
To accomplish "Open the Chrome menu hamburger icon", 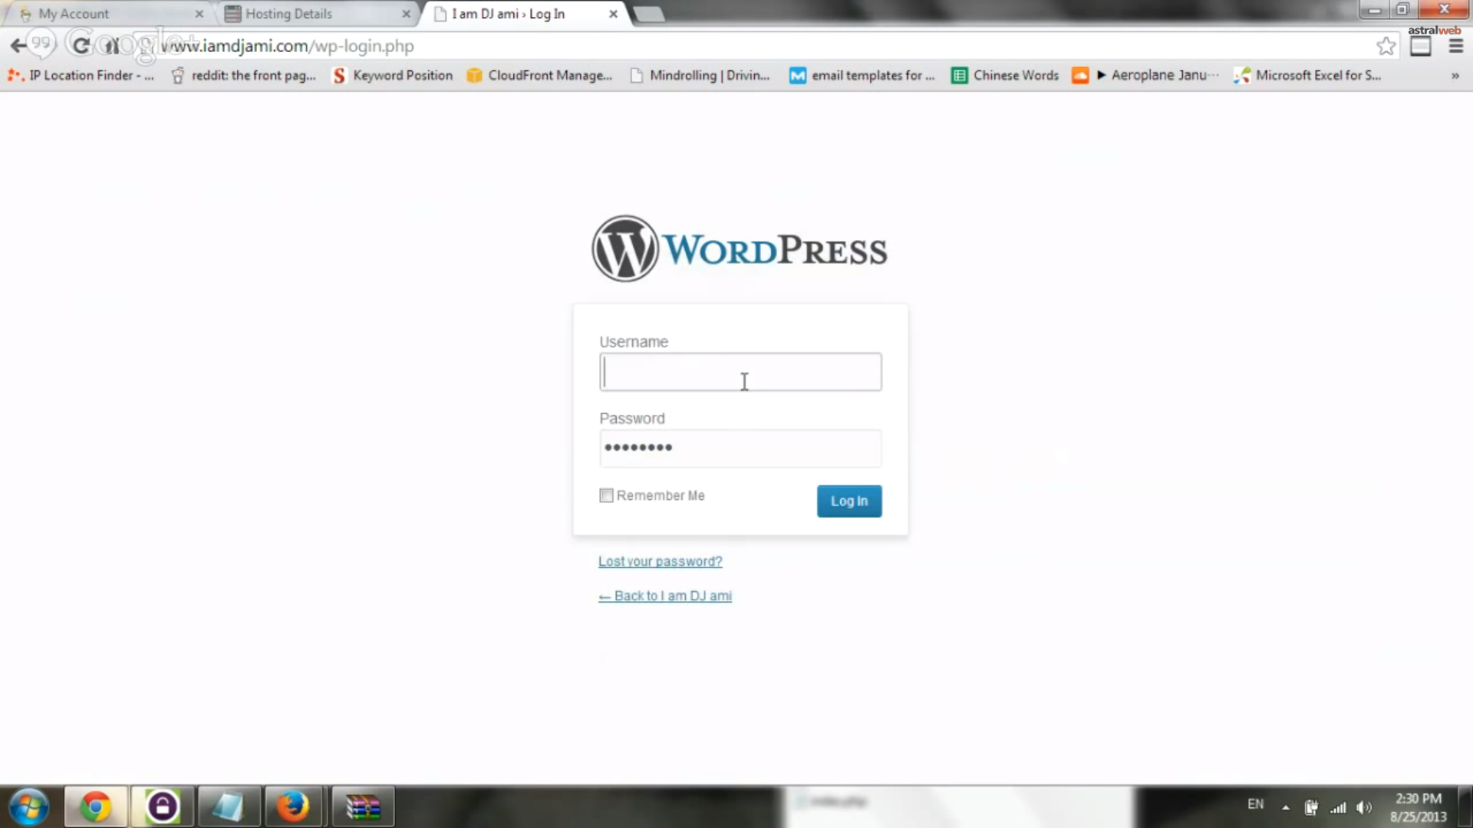I will pos(1455,46).
